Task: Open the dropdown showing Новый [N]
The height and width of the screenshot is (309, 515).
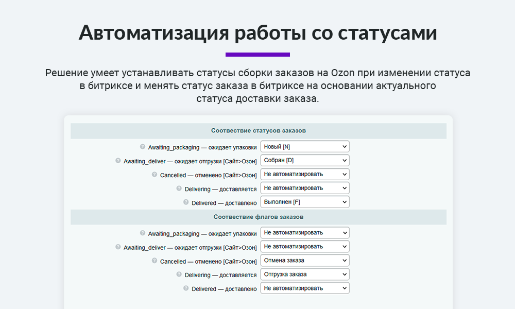Action: tap(304, 146)
